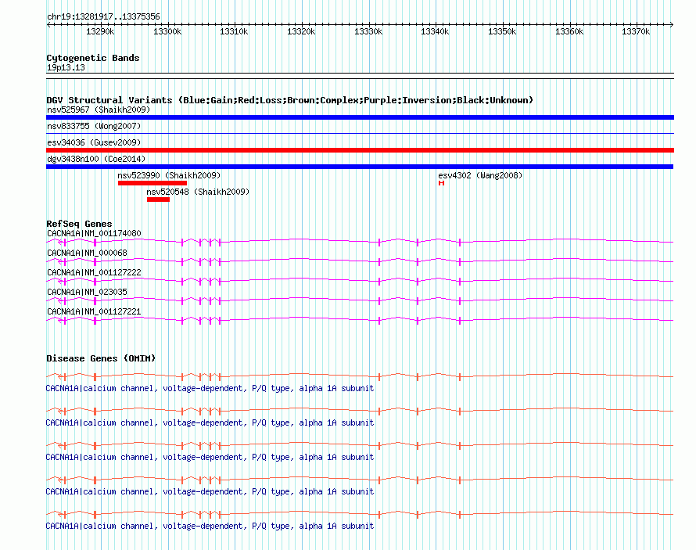696x550 pixels.
Task: Click the 13330k ruler tick label
Action: (x=368, y=31)
